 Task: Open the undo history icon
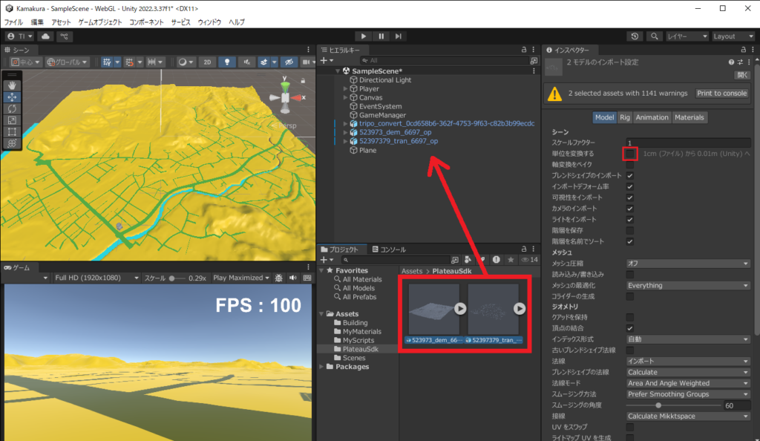pyautogui.click(x=635, y=36)
